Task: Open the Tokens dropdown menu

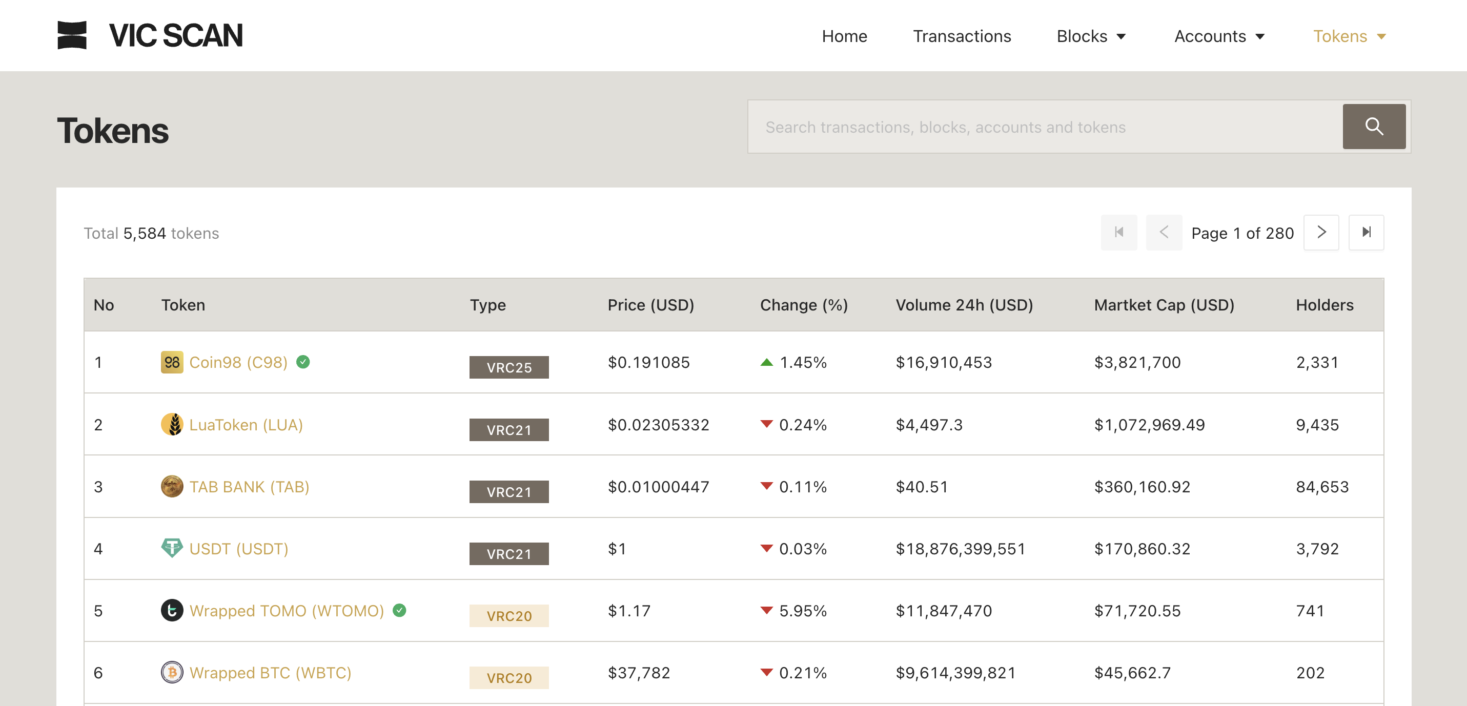Action: coord(1349,36)
